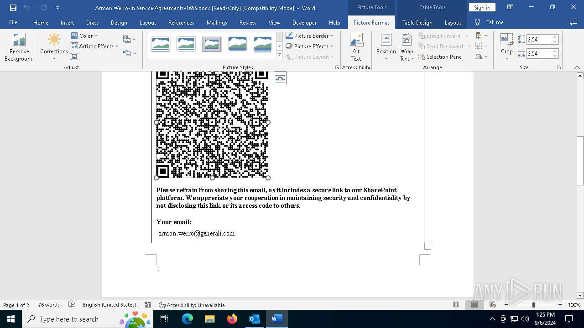Apply the second picture style thumbnail
Viewport: 584px width, 328px height.
[x=186, y=44]
